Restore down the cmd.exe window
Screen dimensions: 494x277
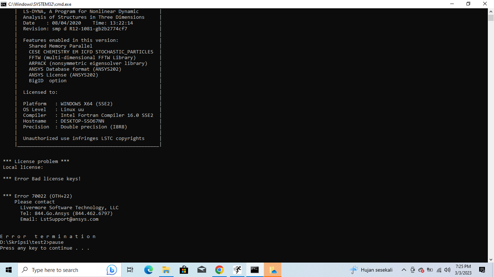[x=468, y=4]
